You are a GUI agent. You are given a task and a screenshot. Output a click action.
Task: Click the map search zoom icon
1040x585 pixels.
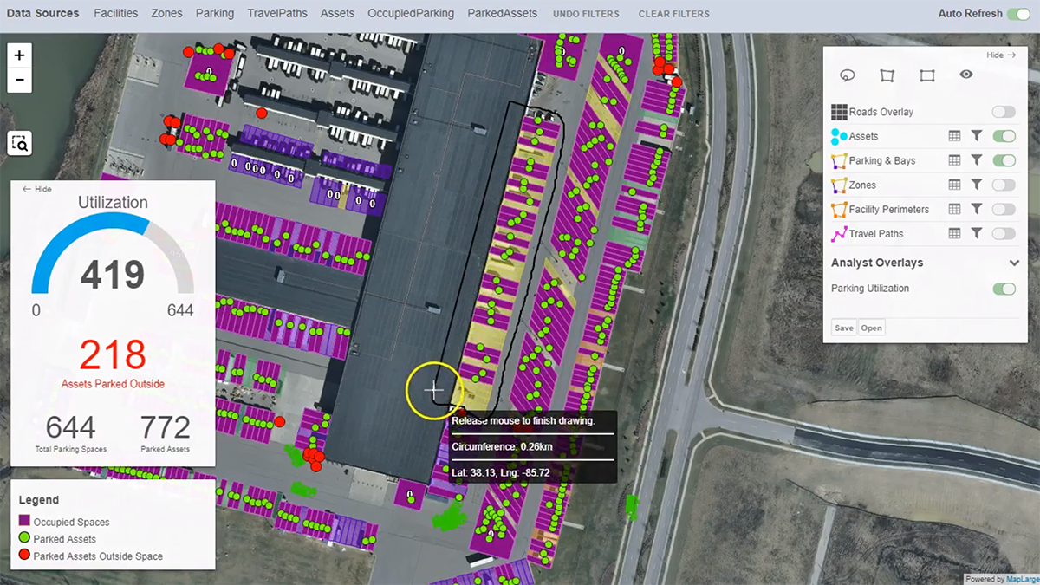(x=19, y=143)
